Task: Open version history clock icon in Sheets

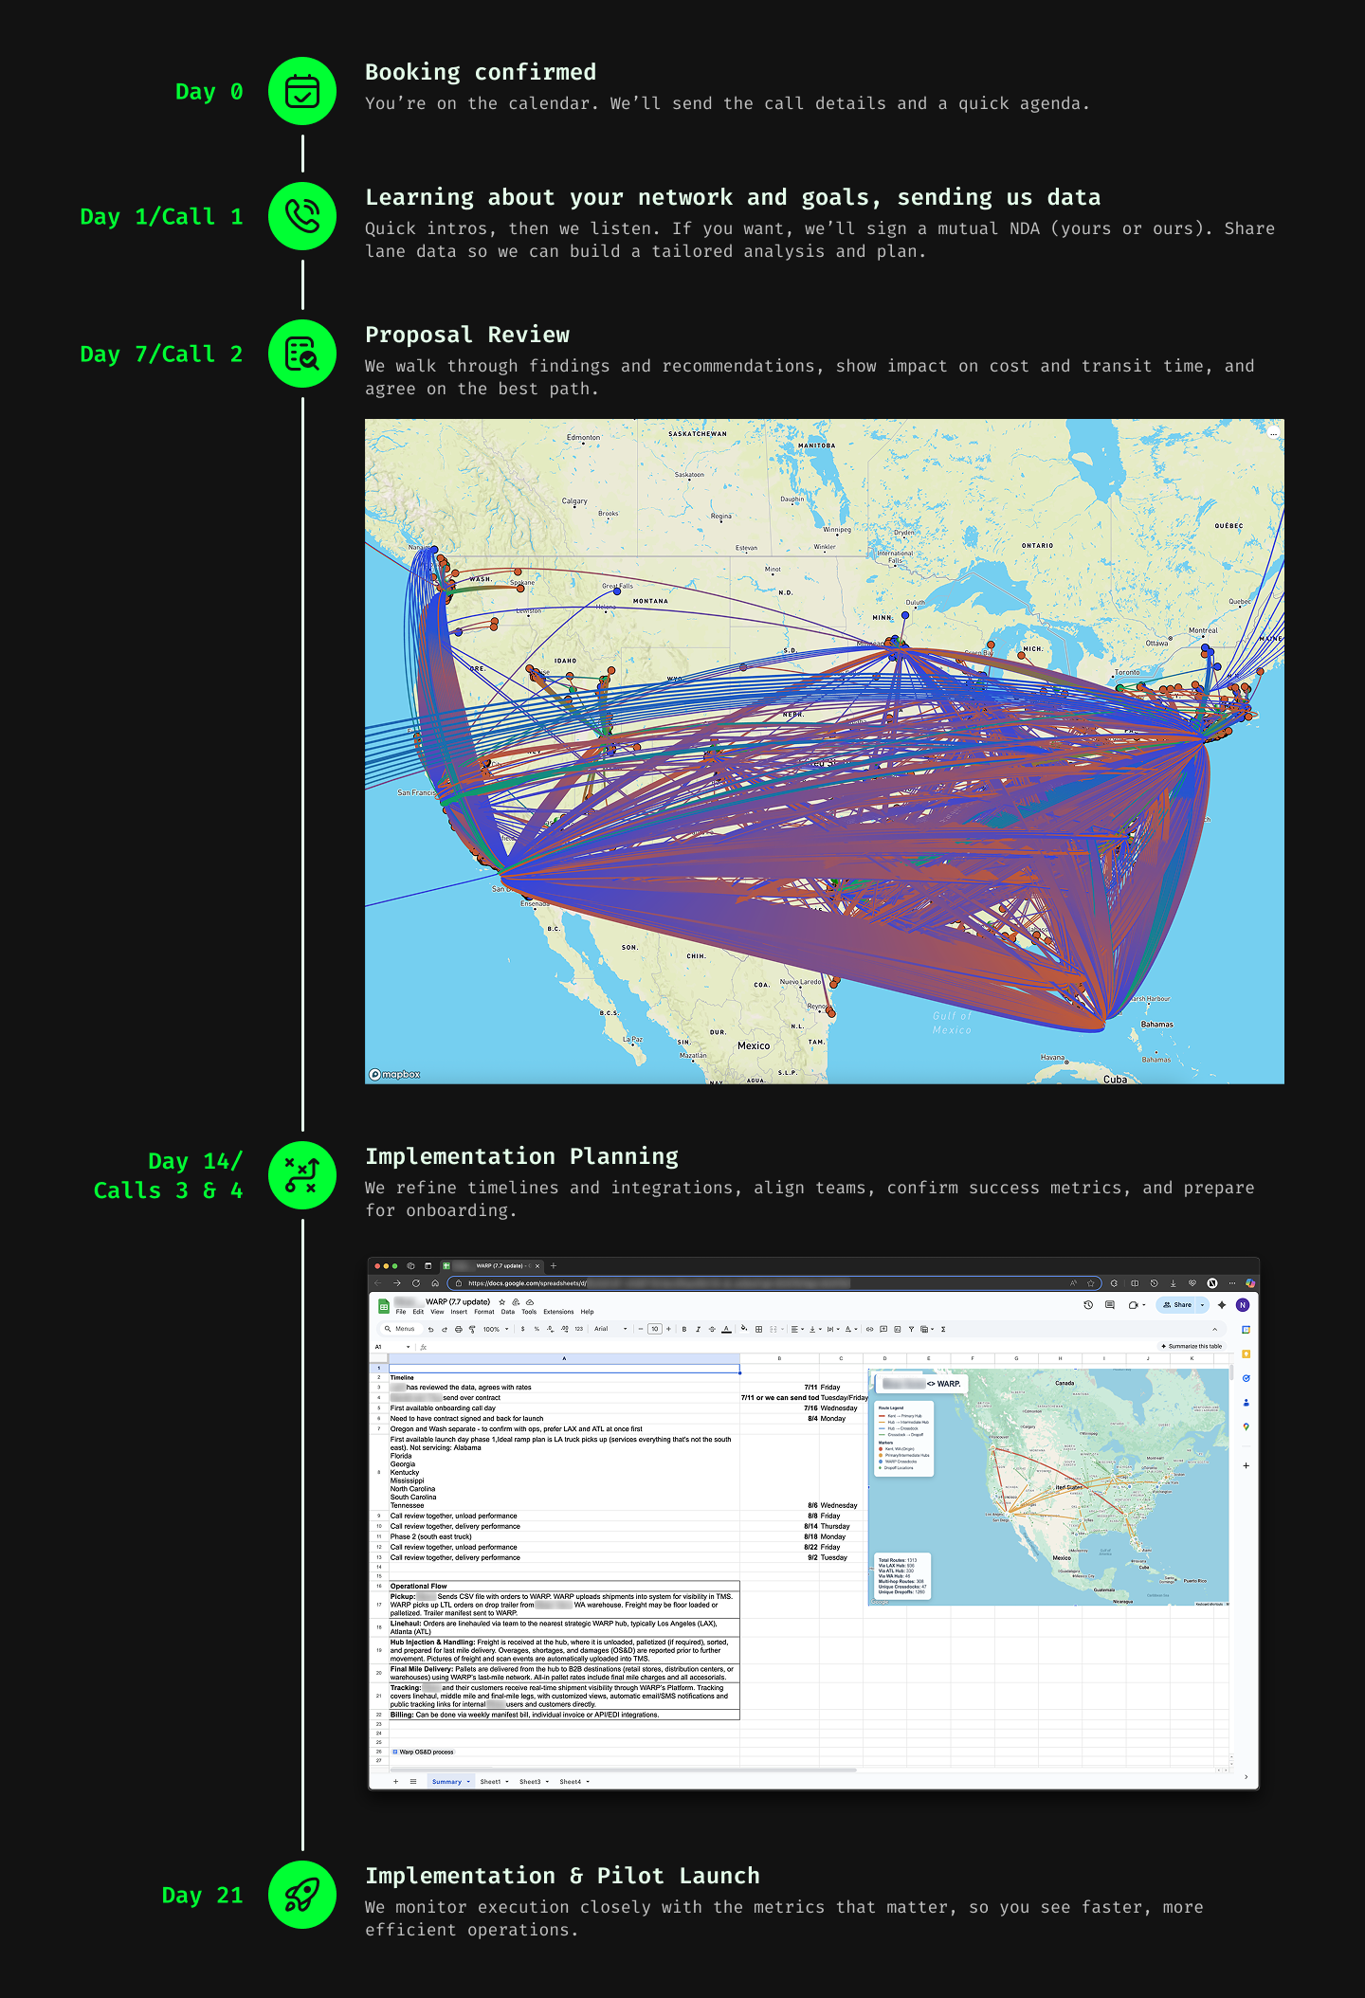Action: (x=1088, y=1305)
